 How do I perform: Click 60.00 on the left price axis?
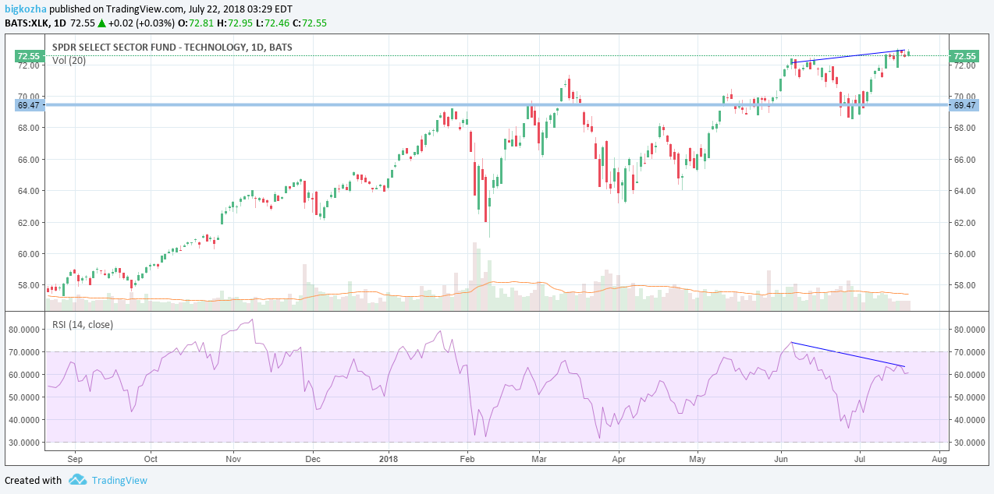click(29, 254)
